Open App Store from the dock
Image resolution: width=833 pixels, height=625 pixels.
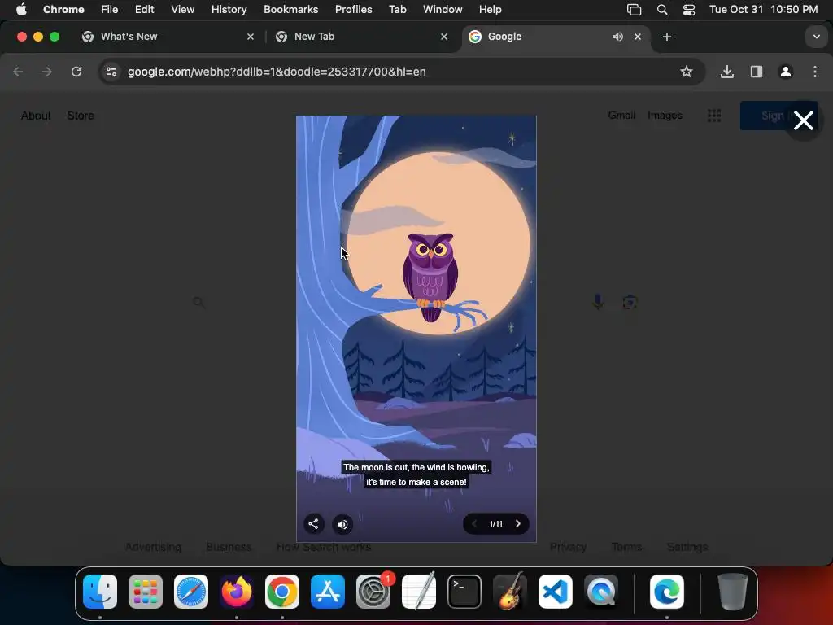click(x=328, y=592)
